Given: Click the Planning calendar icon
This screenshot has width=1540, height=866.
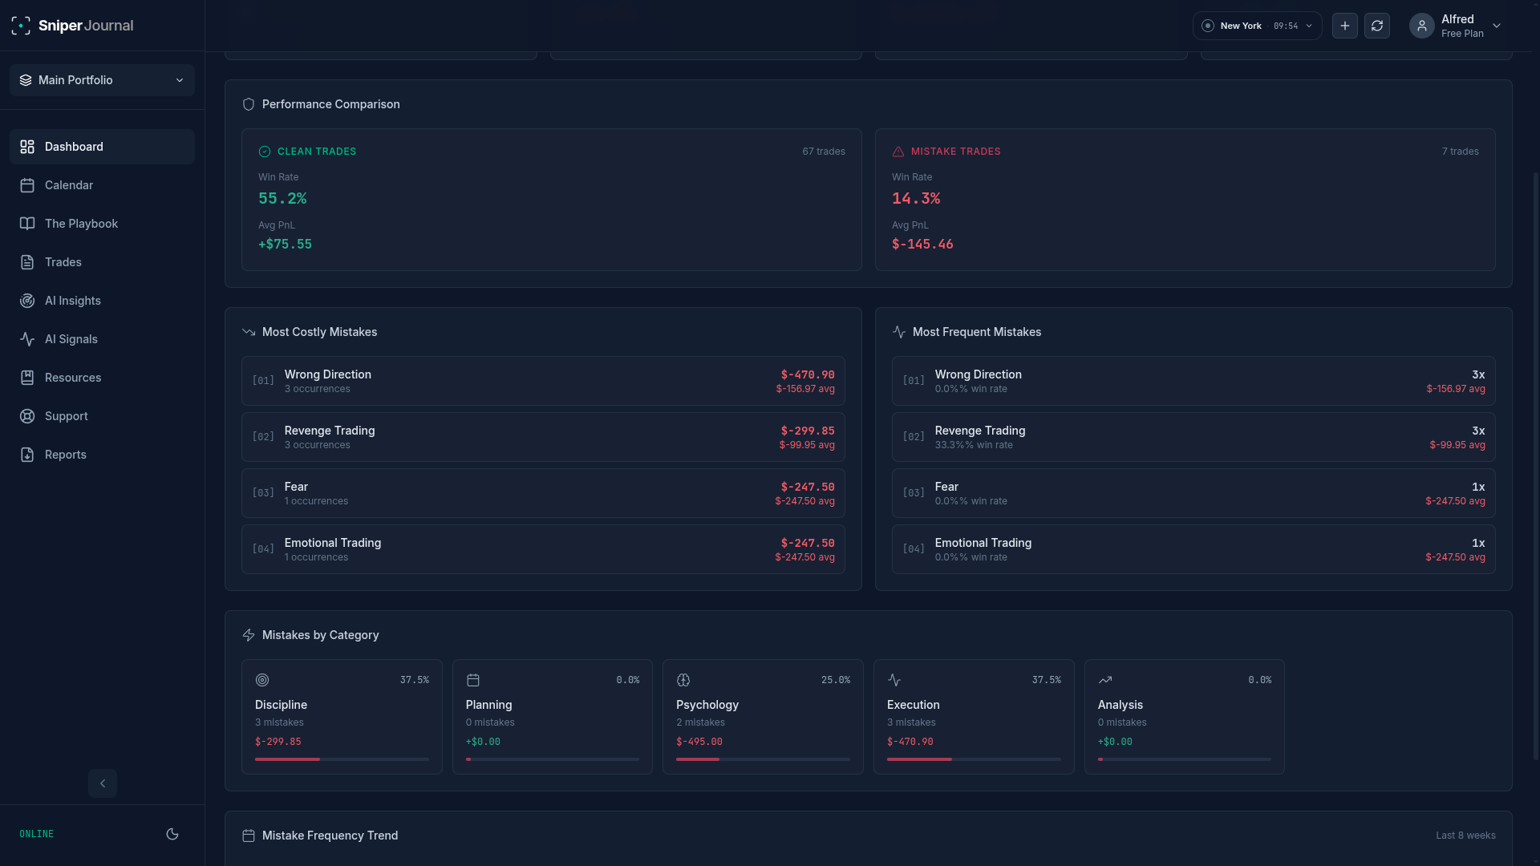Looking at the screenshot, I should [x=473, y=680].
